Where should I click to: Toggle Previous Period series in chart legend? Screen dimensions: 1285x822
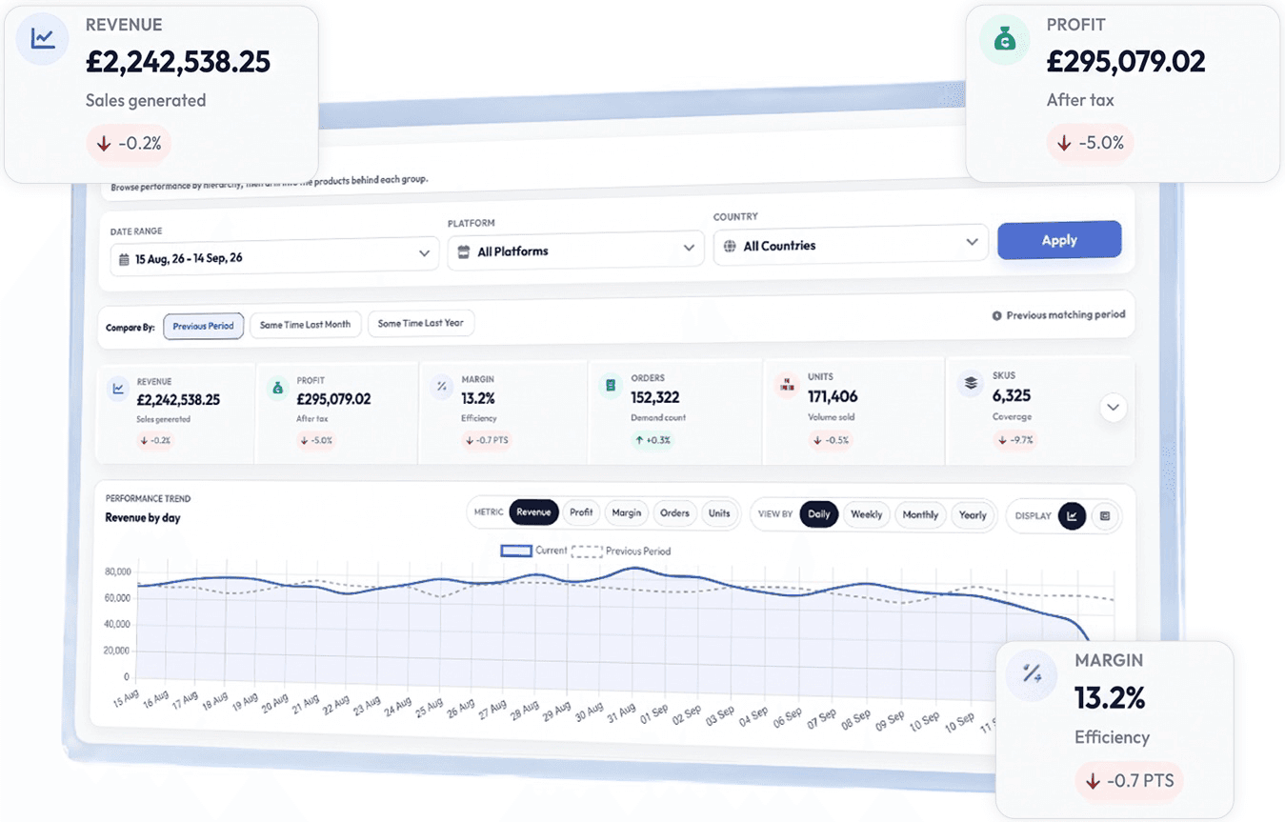pyautogui.click(x=620, y=551)
